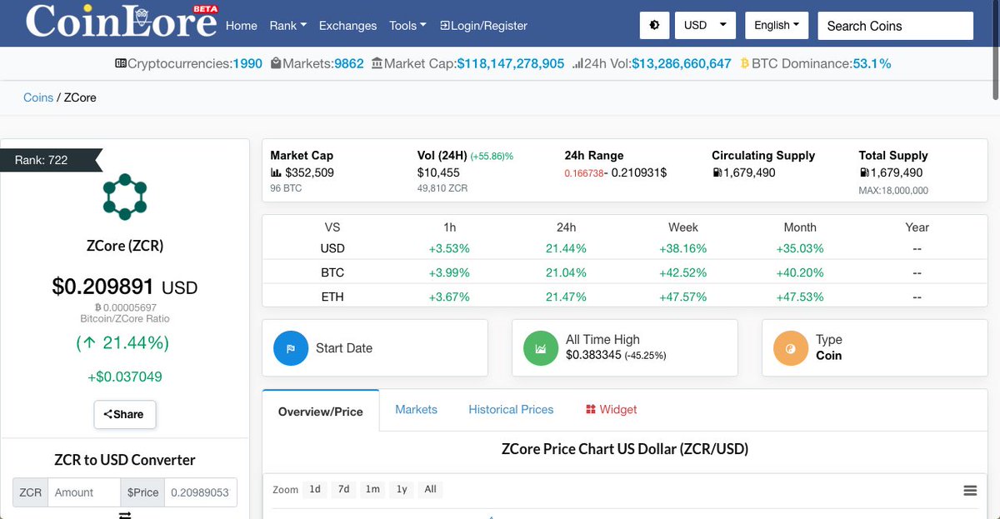Screen dimensions: 1000x519
Task: Open the English language dropdown
Action: point(777,25)
